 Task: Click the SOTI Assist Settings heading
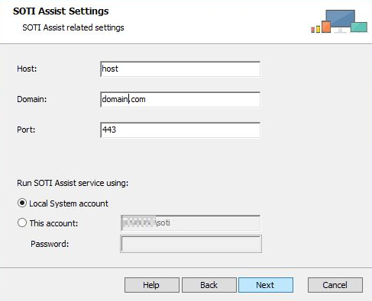(x=61, y=11)
